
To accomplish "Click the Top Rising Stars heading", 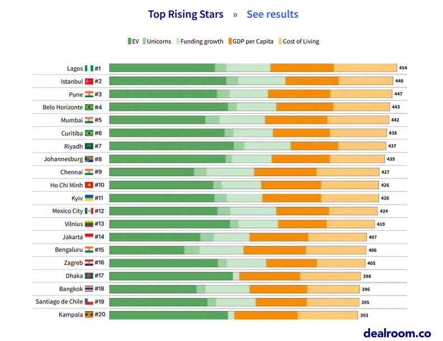I will click(186, 14).
